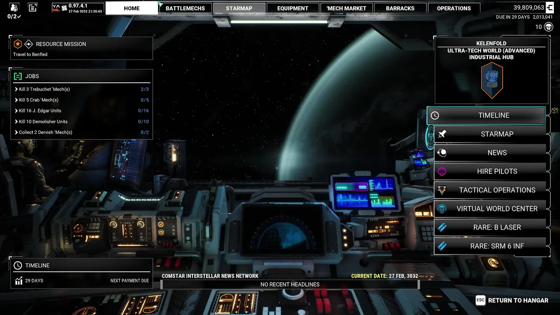Viewport: 560px width, 315px height.
Task: Click the 0.97.4.1 version number
Action: (78, 6)
